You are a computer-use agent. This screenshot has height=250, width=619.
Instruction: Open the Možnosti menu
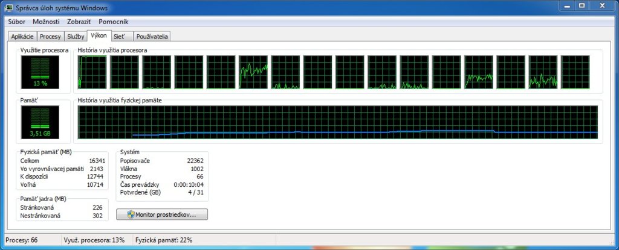(46, 22)
